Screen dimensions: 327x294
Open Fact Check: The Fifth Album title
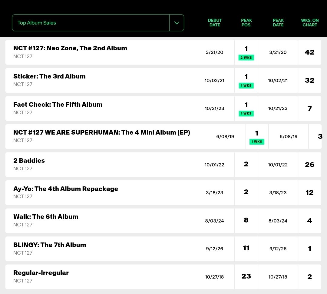point(58,104)
